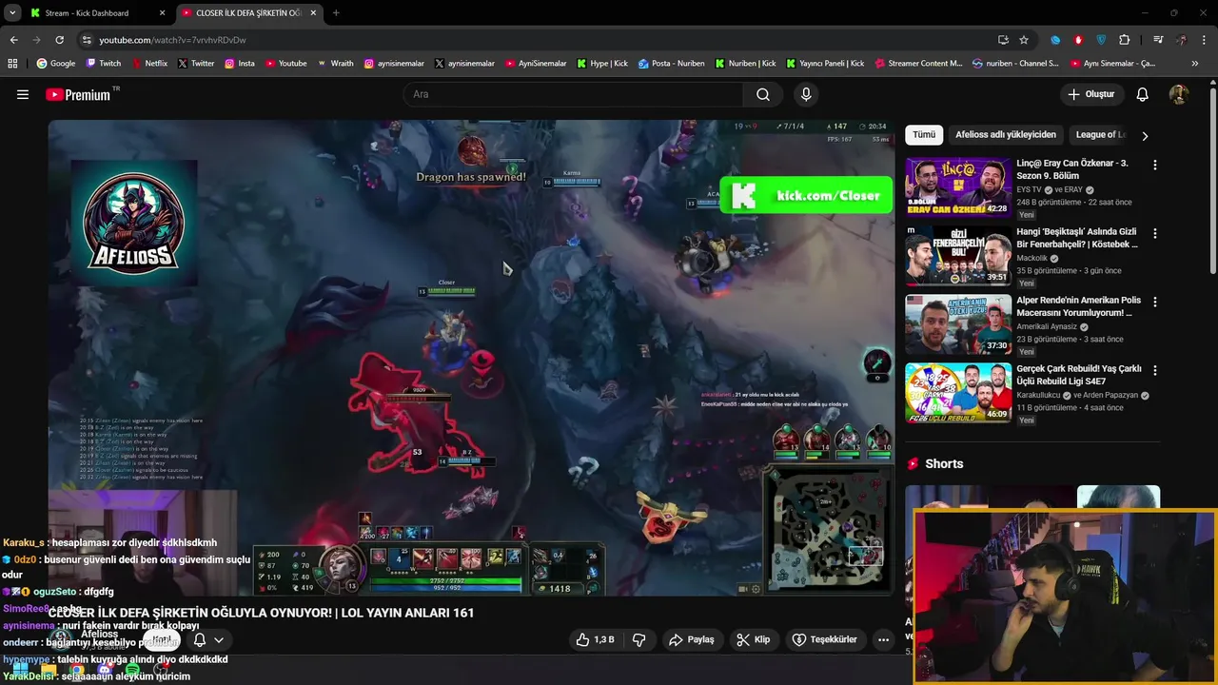Image resolution: width=1218 pixels, height=685 pixels.
Task: Open Spotify from the taskbar
Action: 131,671
